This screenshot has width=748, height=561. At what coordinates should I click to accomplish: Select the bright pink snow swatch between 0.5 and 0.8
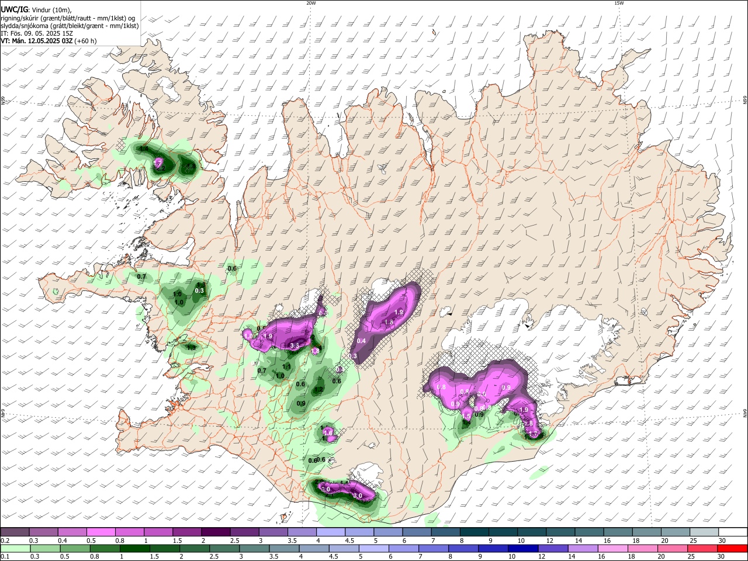[101, 532]
